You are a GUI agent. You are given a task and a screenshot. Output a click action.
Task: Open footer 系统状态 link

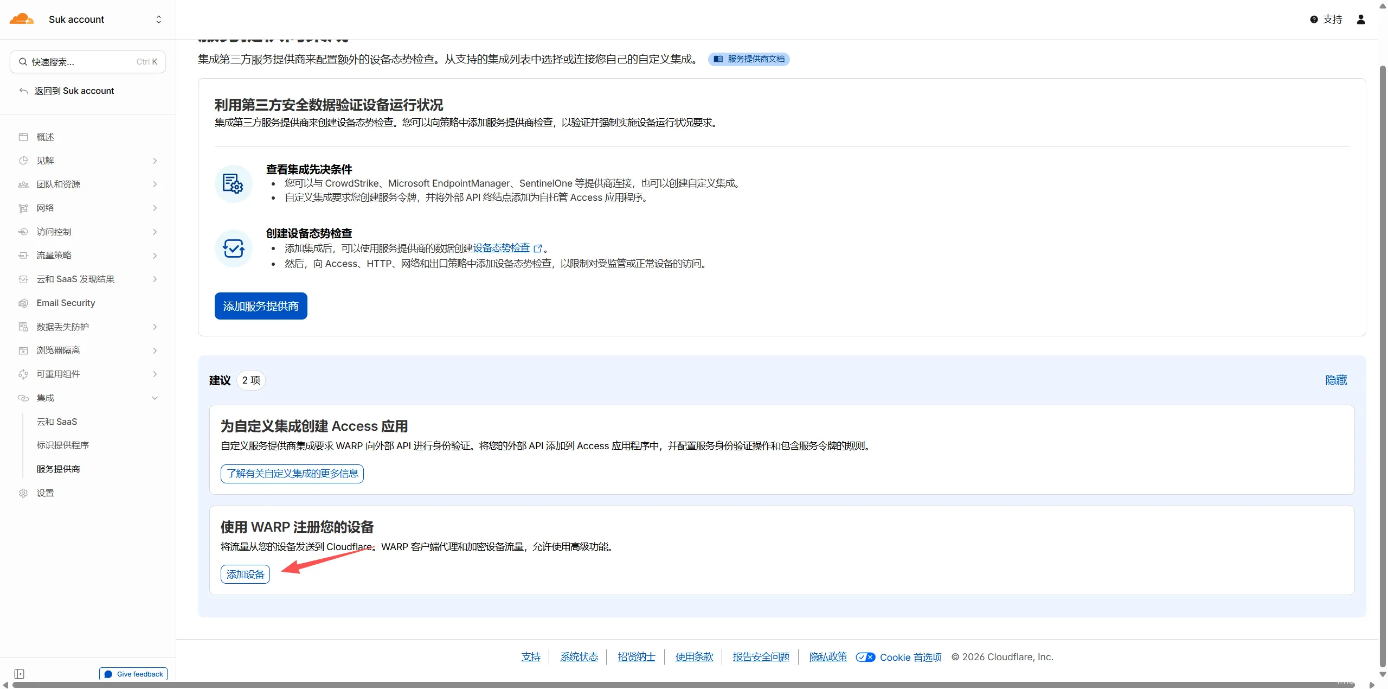coord(579,657)
